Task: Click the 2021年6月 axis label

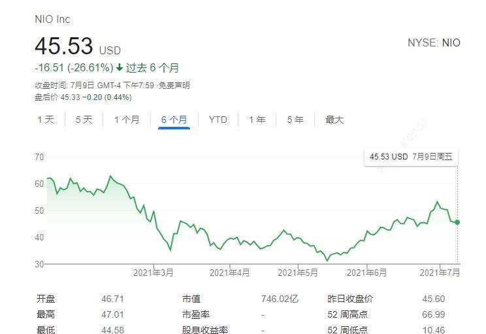Action: click(x=366, y=273)
